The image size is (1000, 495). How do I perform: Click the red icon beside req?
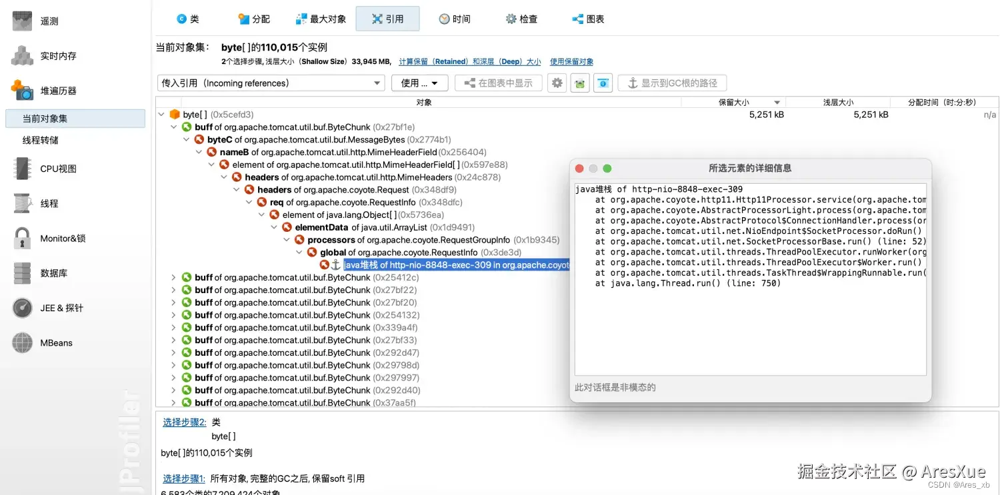tap(262, 202)
